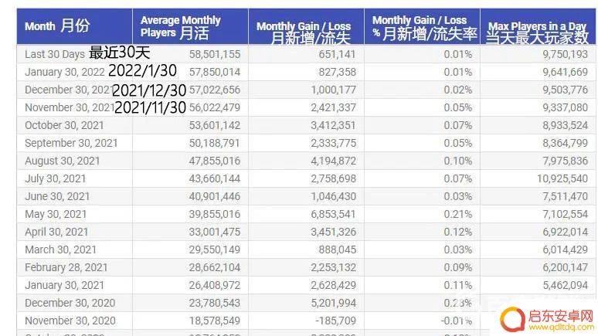Viewport: 598px width, 336px height.
Task: Click average players value 26,408,972
Action: (215, 285)
